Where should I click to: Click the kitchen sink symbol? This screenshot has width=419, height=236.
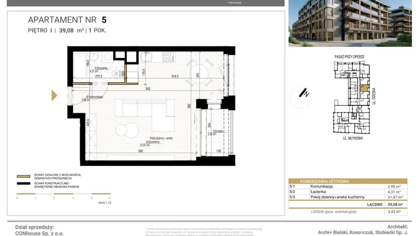click(146, 57)
